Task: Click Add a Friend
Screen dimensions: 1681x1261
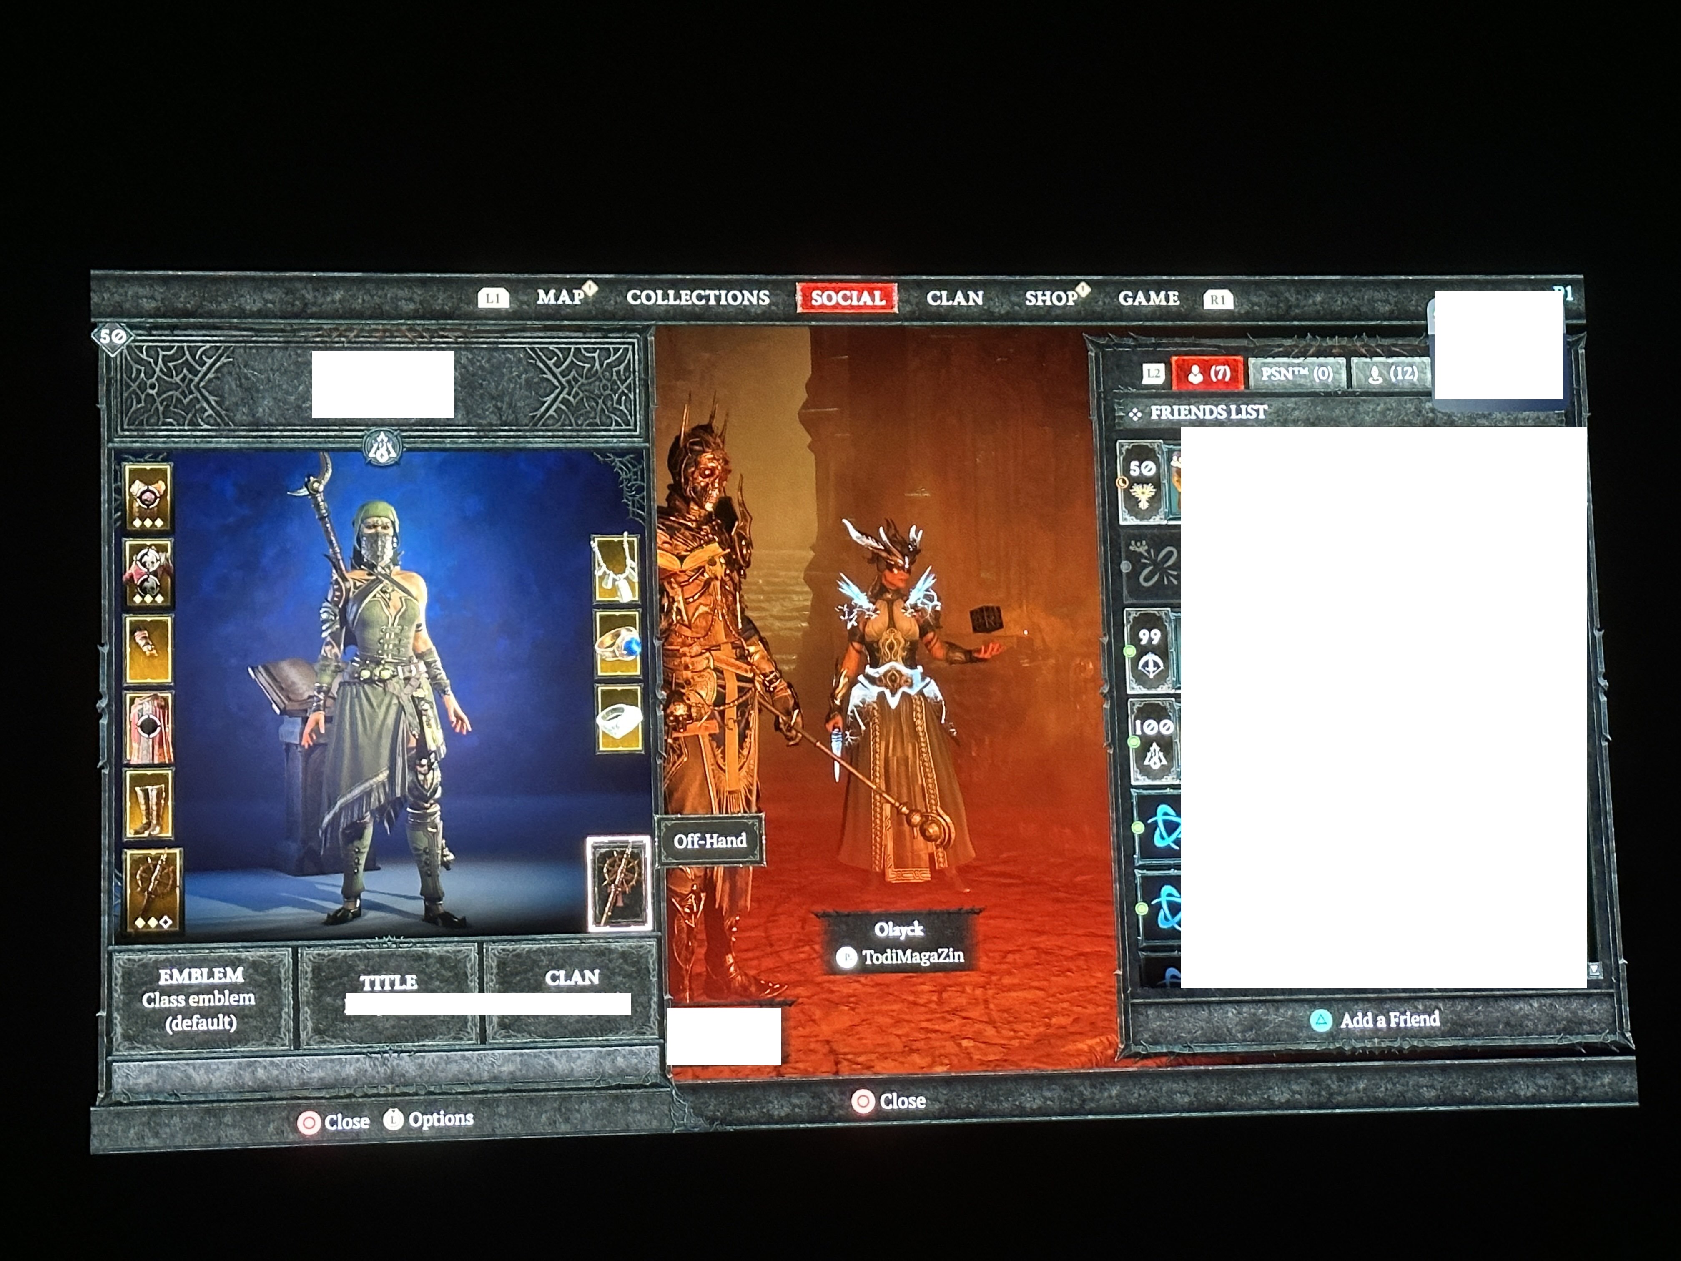Action: (x=1375, y=1019)
